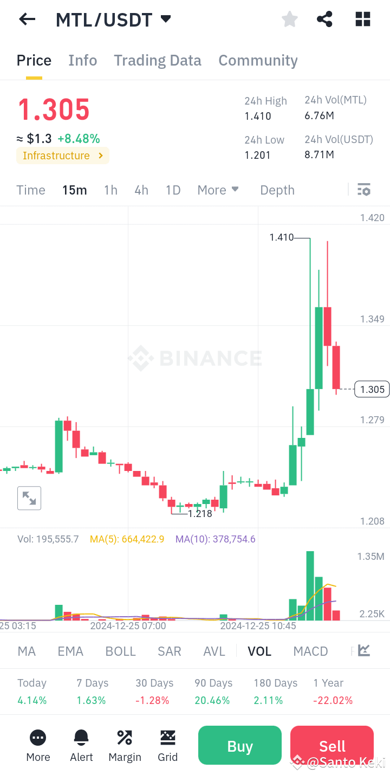Open the More options menu

click(38, 745)
